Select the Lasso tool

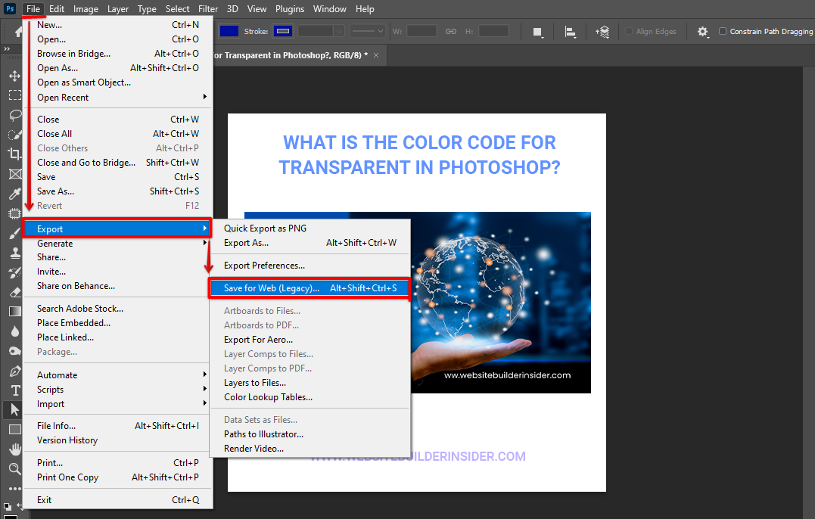click(14, 115)
